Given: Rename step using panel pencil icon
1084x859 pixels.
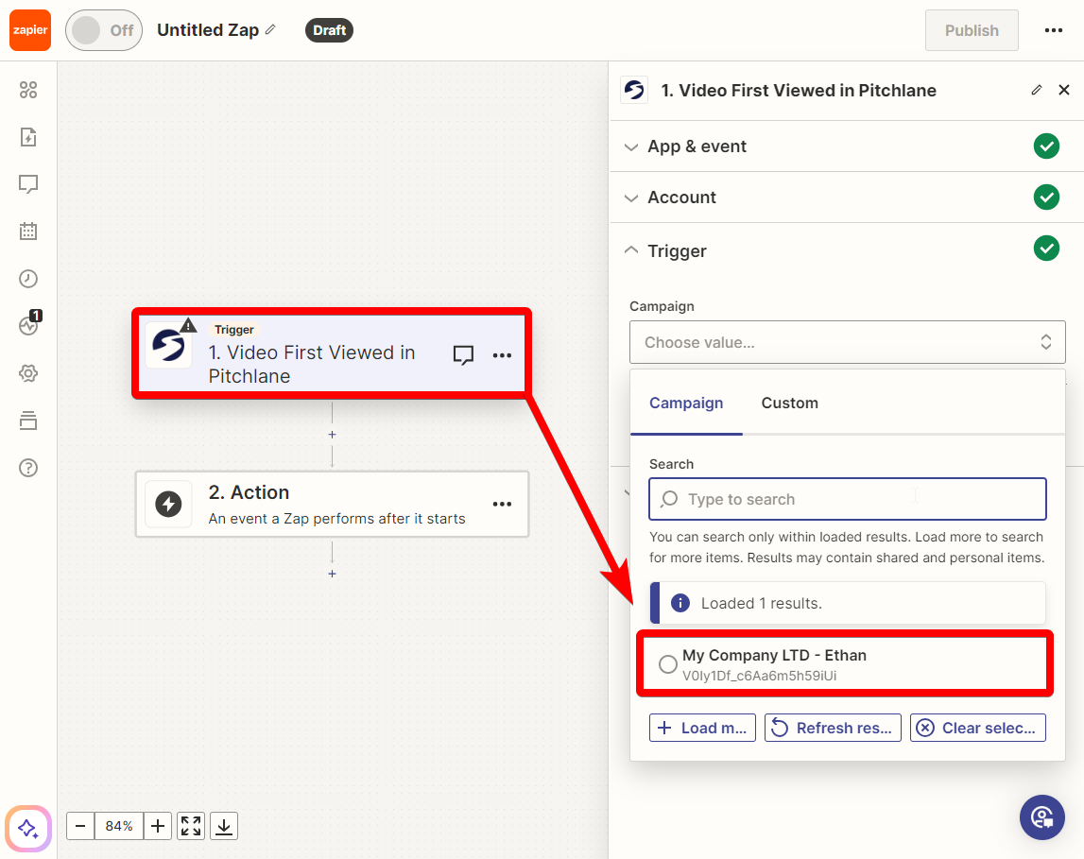Looking at the screenshot, I should coord(1037,90).
